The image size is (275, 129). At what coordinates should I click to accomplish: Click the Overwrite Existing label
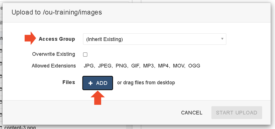(x=54, y=54)
